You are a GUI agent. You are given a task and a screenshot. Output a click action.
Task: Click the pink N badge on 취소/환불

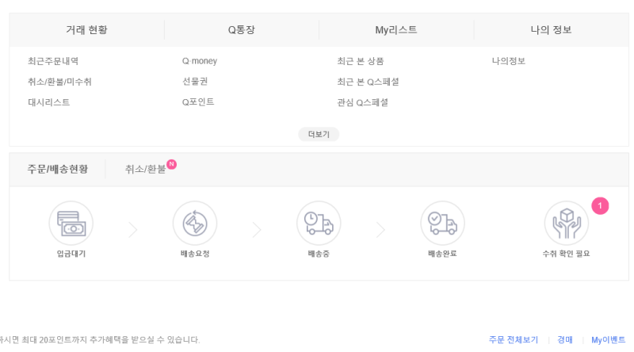tap(171, 164)
